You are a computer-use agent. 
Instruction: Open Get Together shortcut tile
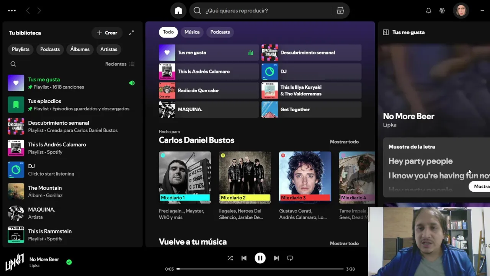[x=311, y=110]
